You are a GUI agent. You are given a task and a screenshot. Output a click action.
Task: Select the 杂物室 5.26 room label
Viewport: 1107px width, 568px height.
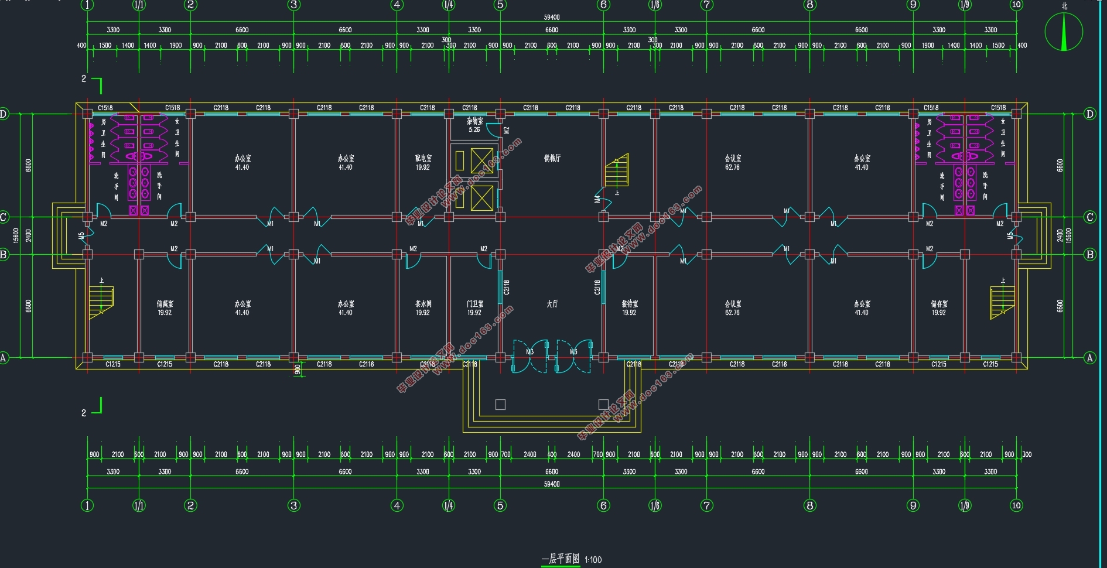(475, 125)
